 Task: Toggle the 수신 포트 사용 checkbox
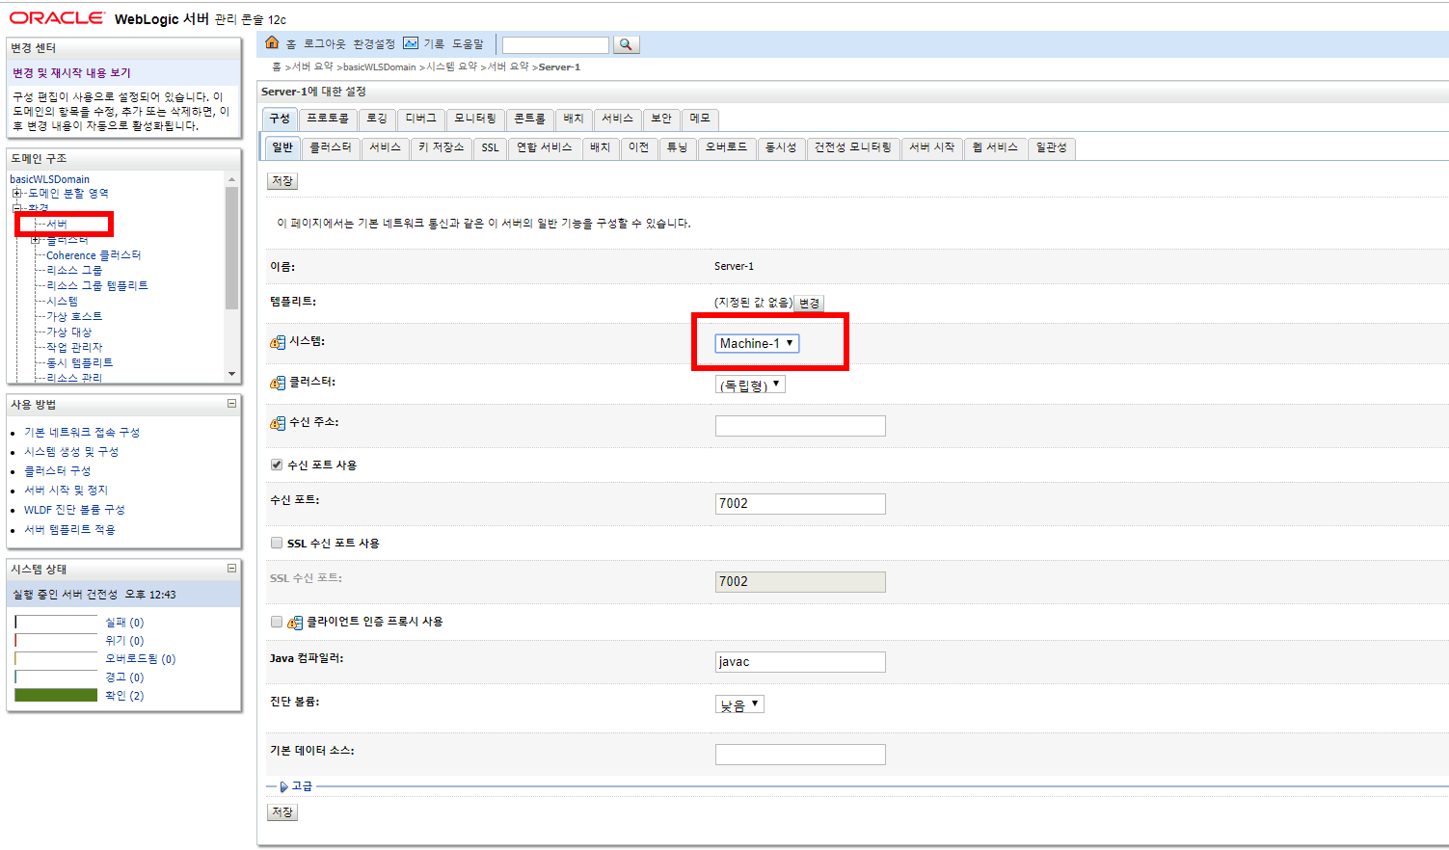[x=277, y=465]
